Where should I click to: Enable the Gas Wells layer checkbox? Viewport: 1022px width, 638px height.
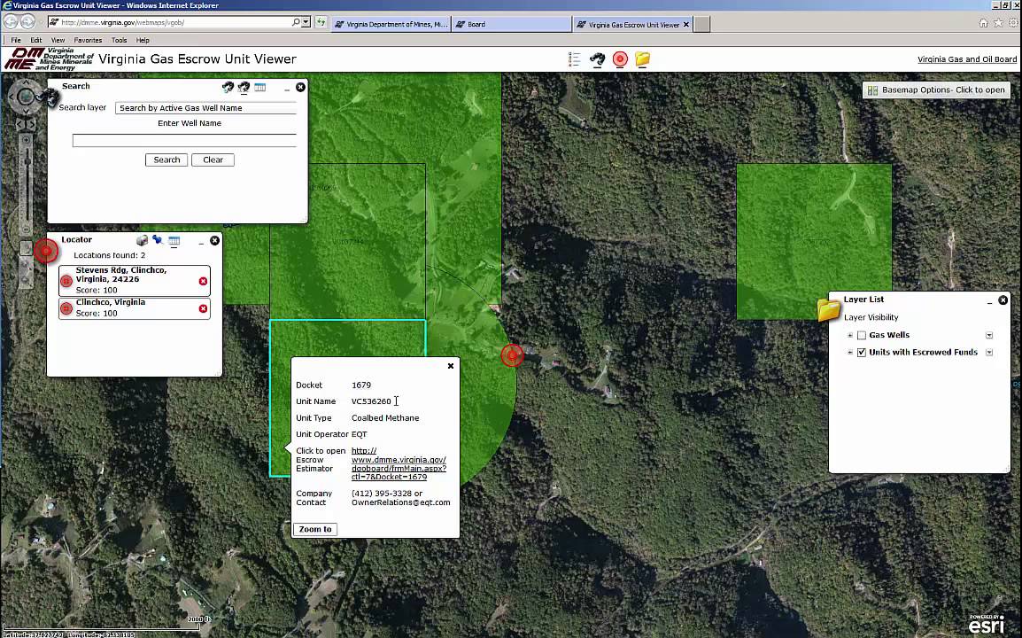(x=861, y=336)
